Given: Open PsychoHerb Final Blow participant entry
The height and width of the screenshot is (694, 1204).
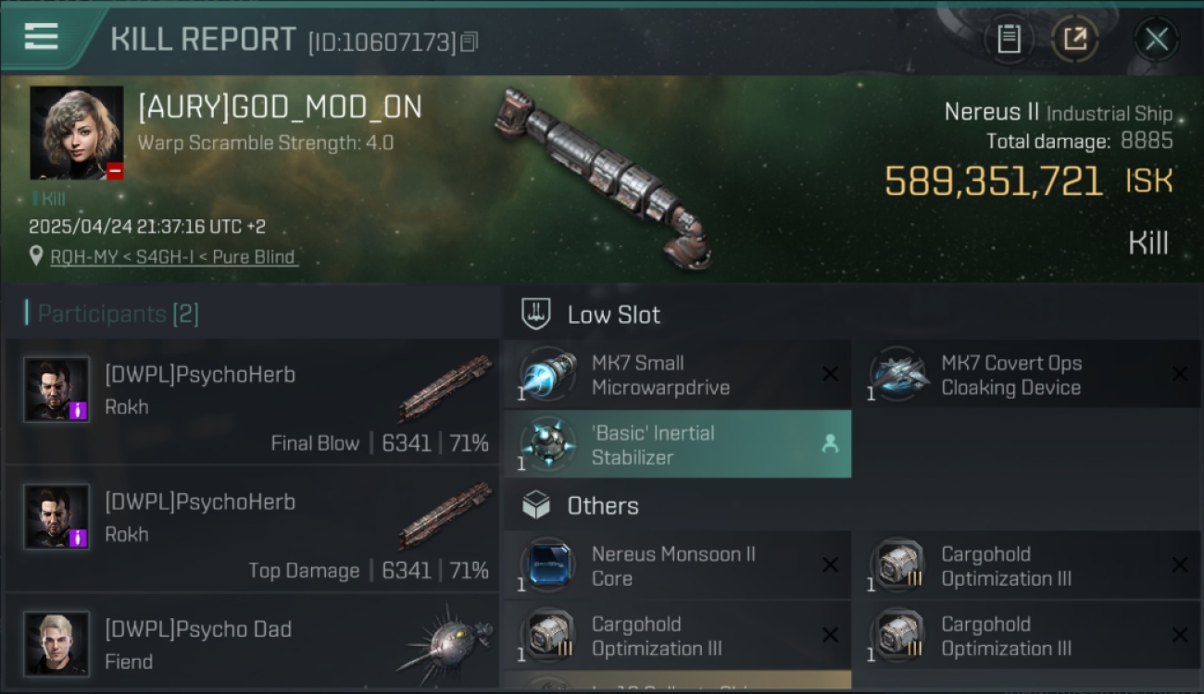Looking at the screenshot, I should click(x=252, y=403).
